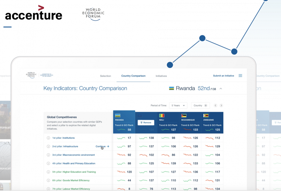Select the RWANDA column header
The image size is (281, 191).
coord(124,122)
